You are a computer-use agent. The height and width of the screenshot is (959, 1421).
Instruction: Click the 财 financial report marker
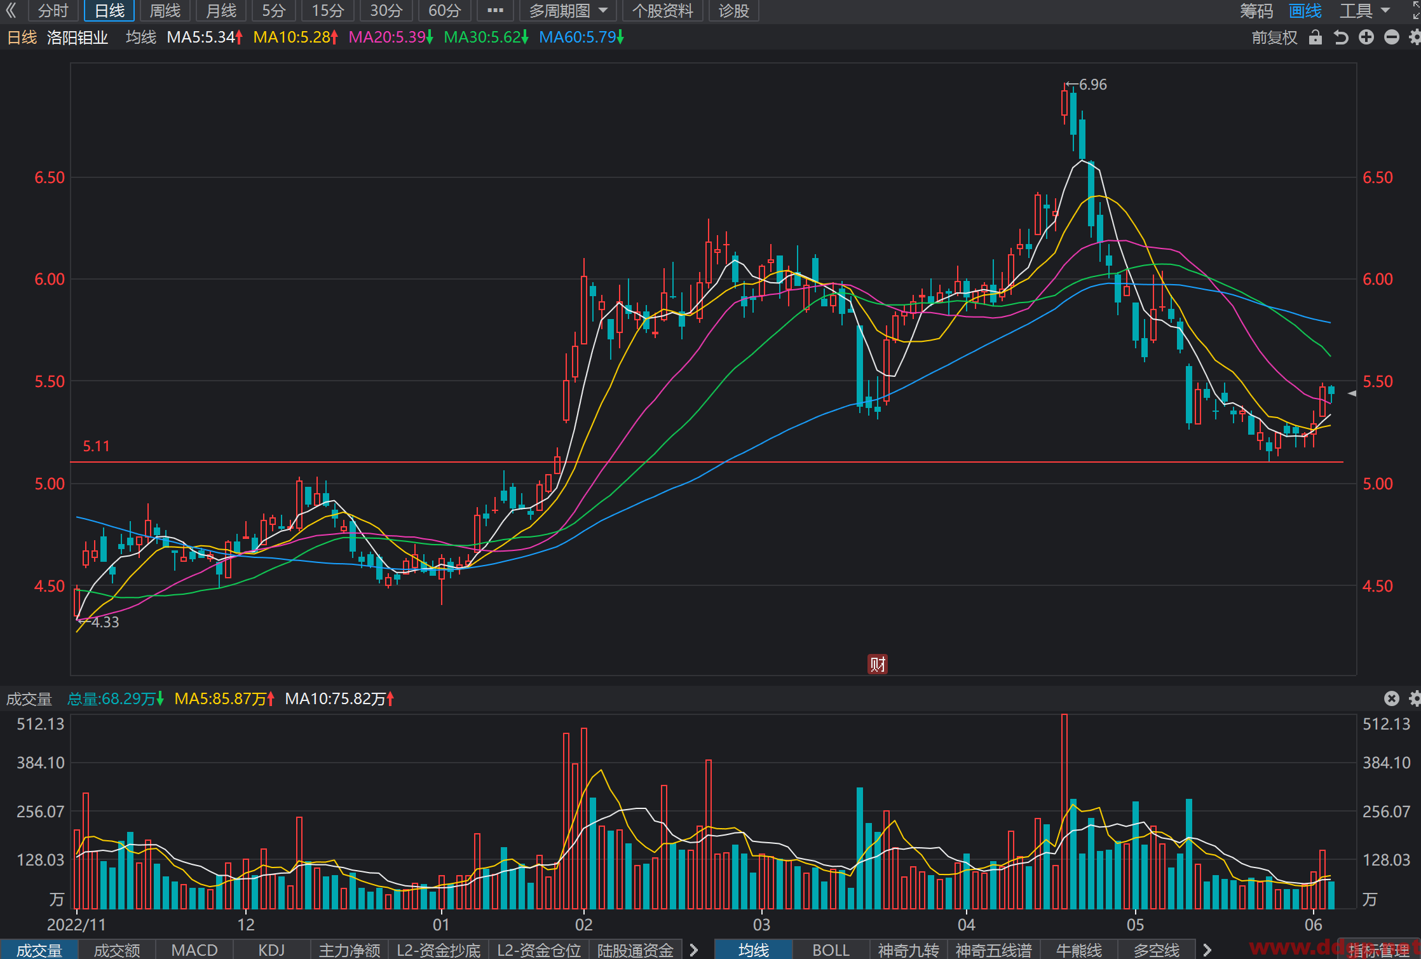pos(877,664)
